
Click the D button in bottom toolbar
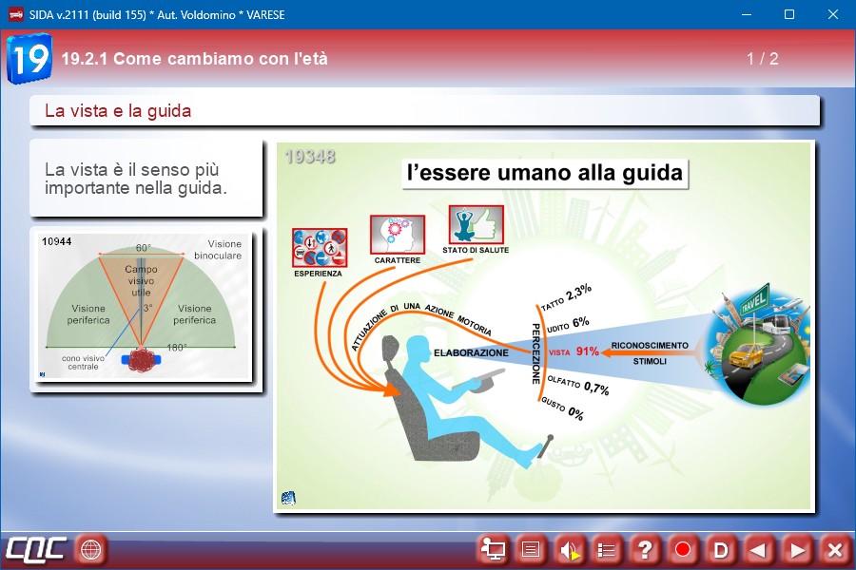[x=721, y=549]
